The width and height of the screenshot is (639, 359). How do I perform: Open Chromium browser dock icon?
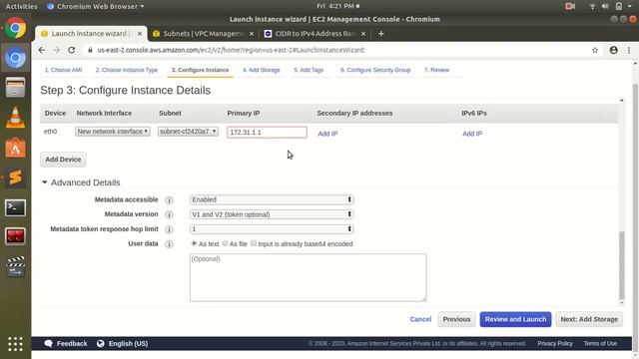(x=16, y=58)
